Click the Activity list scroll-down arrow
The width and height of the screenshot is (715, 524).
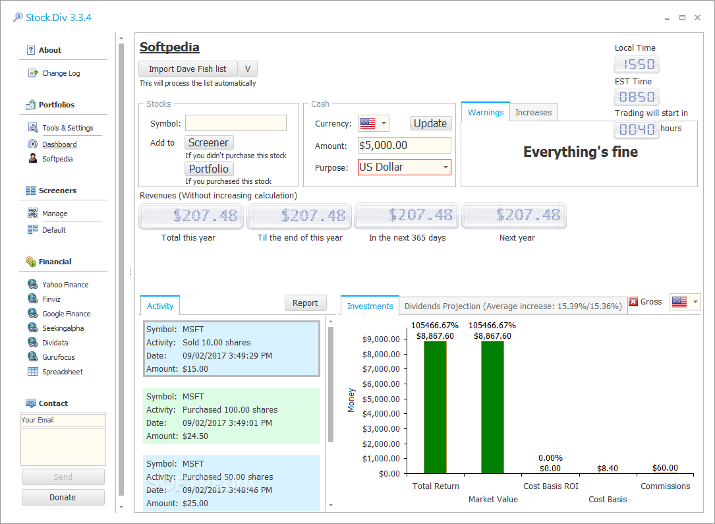pos(331,505)
